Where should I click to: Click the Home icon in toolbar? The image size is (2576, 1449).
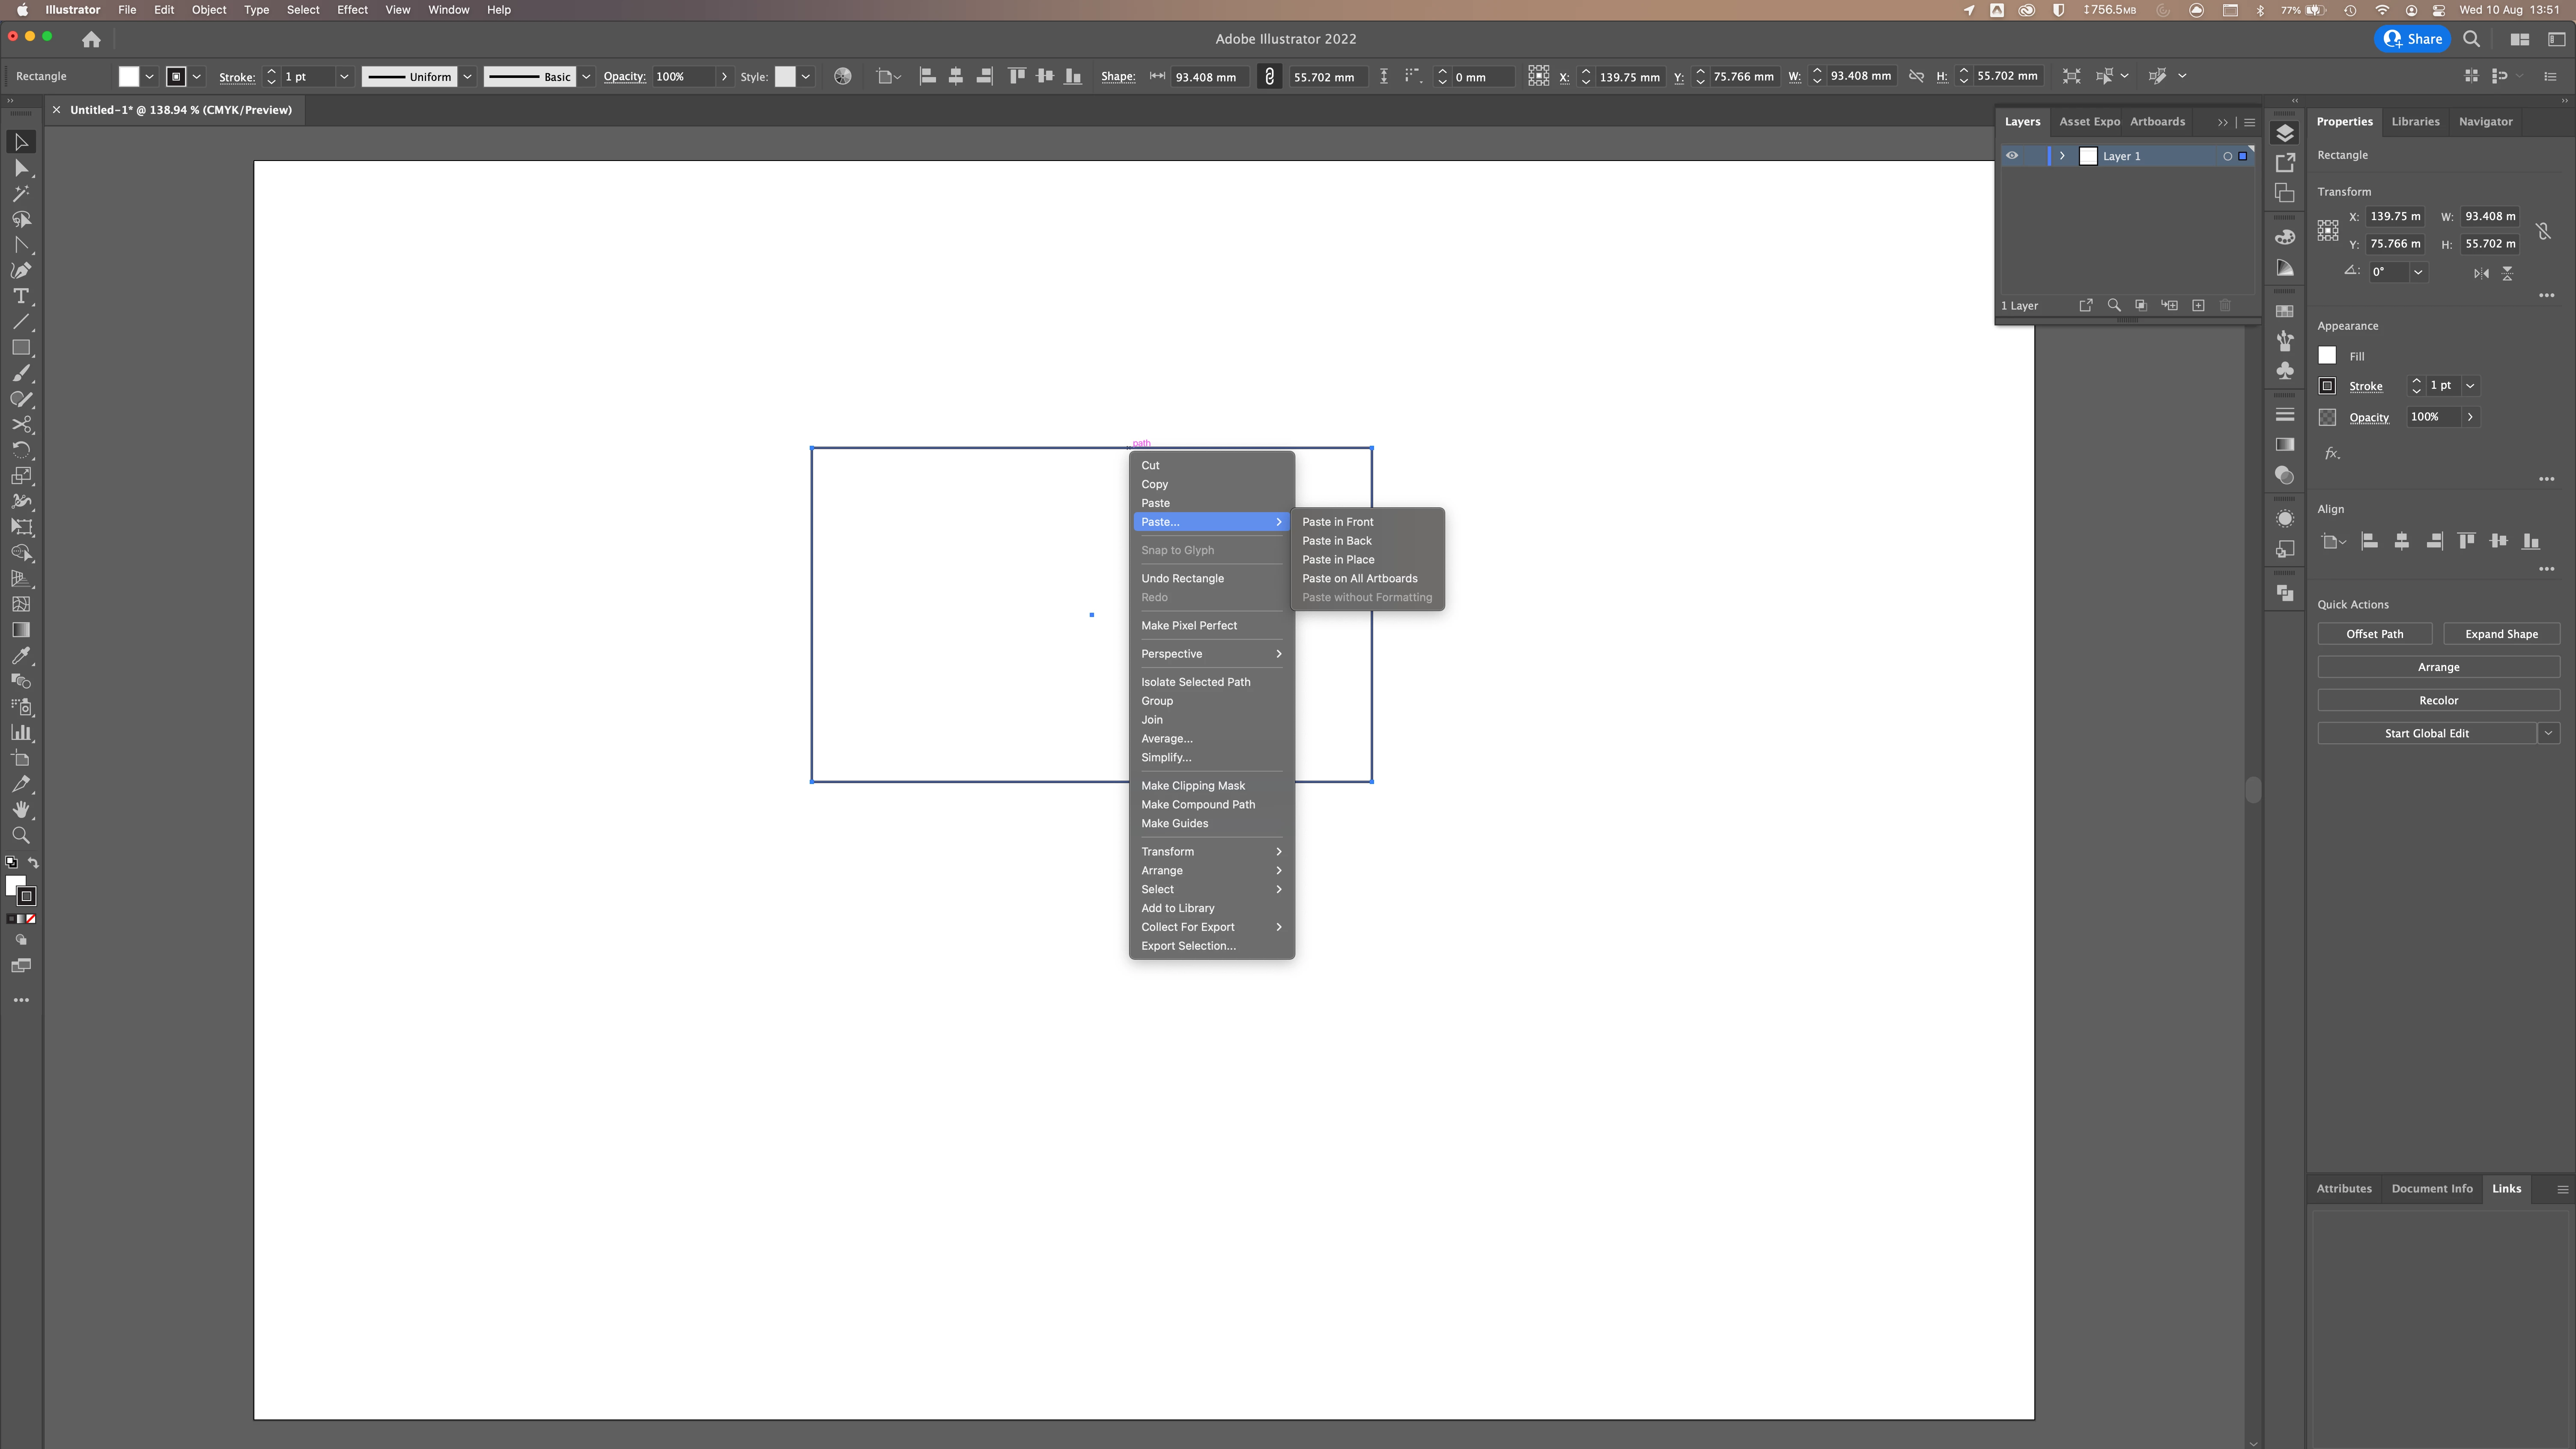(91, 39)
